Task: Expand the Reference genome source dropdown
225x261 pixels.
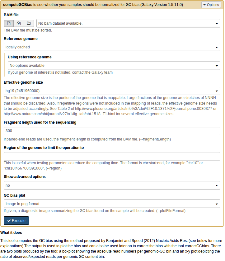Action: (x=112, y=47)
